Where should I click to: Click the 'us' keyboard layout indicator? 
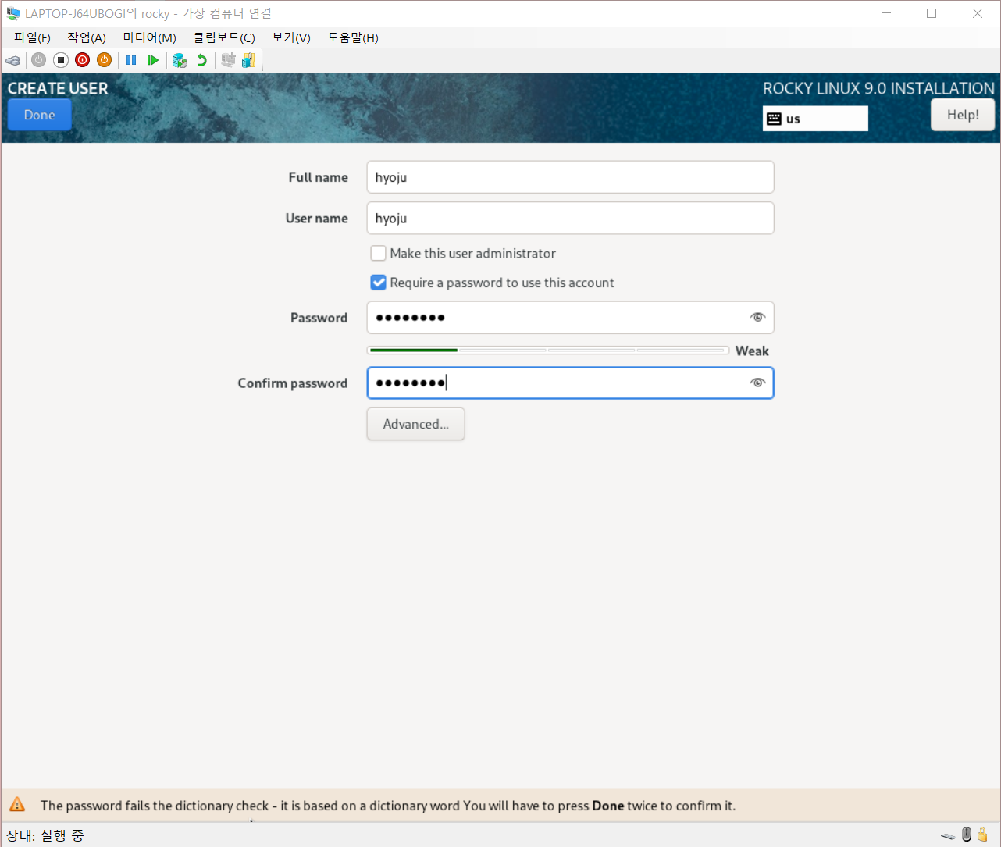(815, 119)
